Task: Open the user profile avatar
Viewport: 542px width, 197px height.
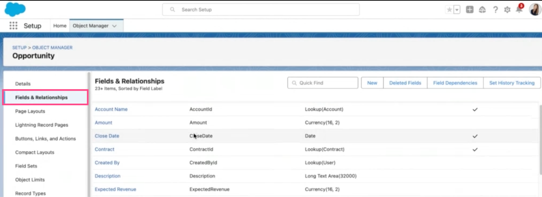Action: (x=535, y=9)
